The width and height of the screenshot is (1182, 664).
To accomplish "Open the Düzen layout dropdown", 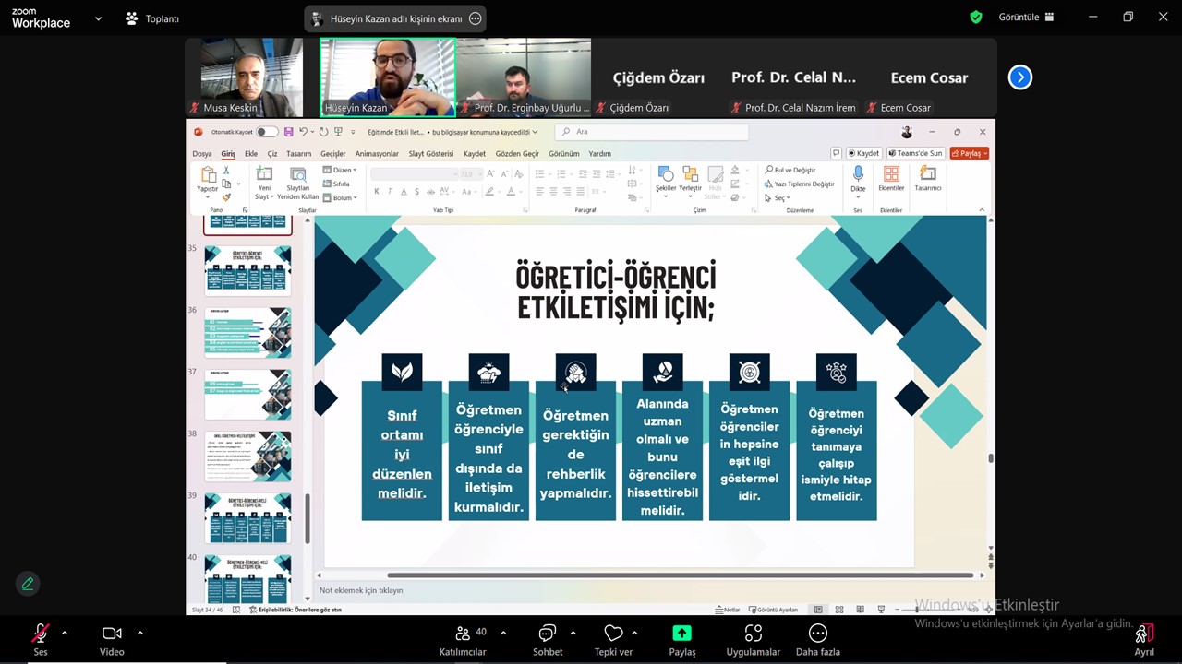I will [x=340, y=170].
